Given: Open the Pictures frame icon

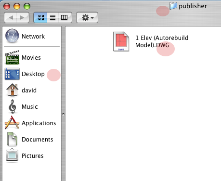Looking at the screenshot, I should [x=12, y=155].
